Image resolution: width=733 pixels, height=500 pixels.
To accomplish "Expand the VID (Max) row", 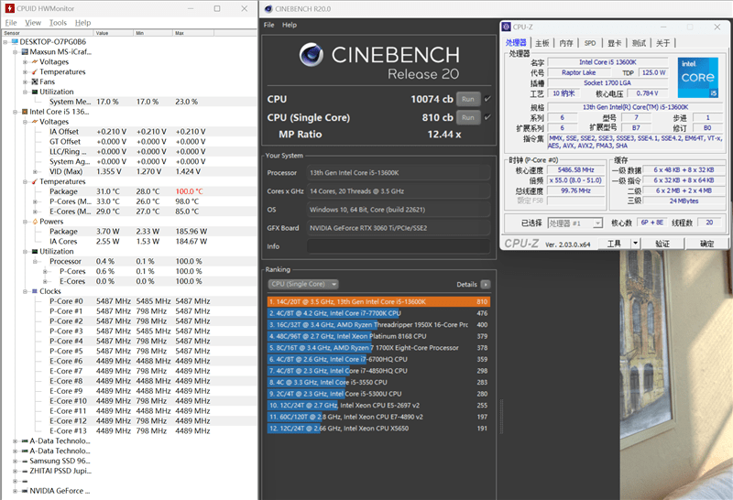I will [35, 171].
